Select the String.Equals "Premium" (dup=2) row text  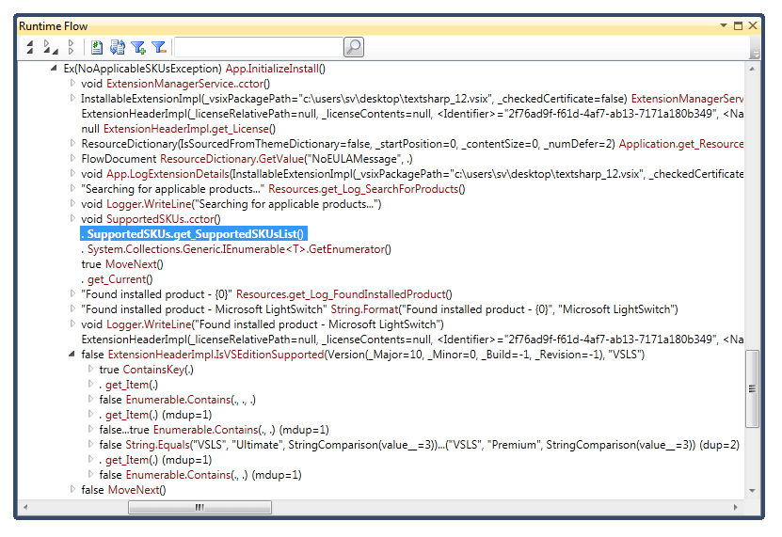tap(420, 445)
